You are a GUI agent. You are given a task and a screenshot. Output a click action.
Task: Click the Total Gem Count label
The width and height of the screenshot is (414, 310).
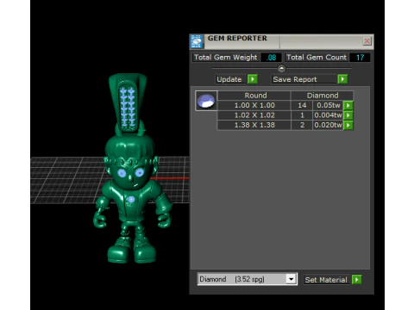coord(317,58)
